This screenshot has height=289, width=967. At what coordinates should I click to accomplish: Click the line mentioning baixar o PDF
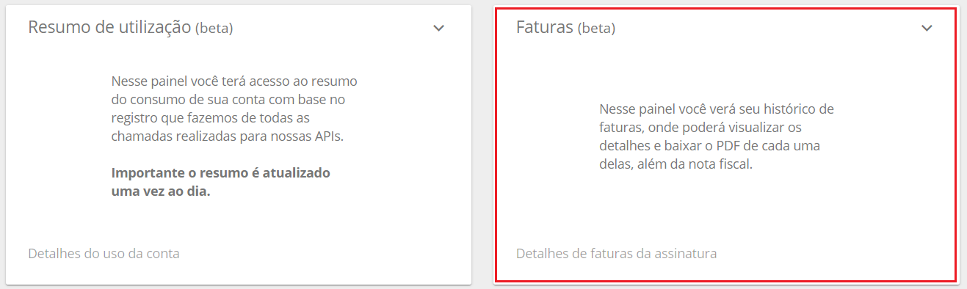[x=709, y=146]
